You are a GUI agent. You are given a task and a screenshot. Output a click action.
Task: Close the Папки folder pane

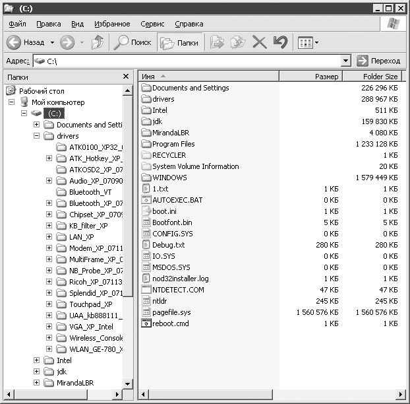[126, 77]
